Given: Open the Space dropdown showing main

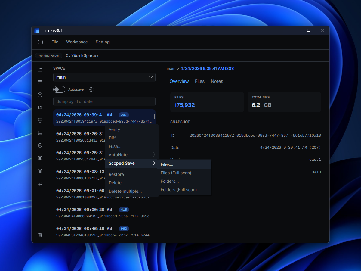Looking at the screenshot, I should pos(104,77).
